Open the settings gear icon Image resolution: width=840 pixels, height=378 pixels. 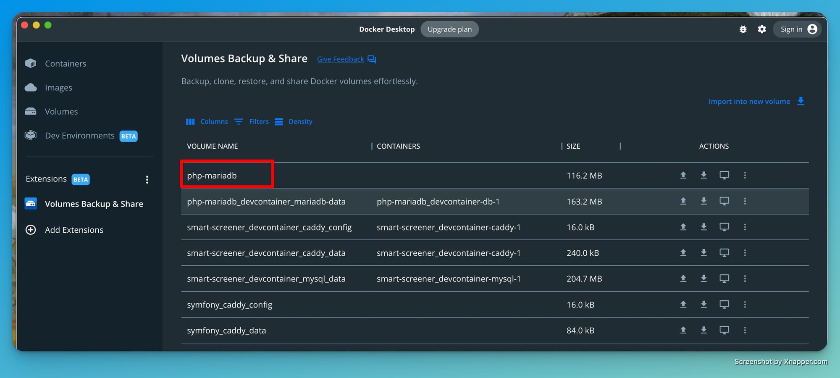[762, 29]
